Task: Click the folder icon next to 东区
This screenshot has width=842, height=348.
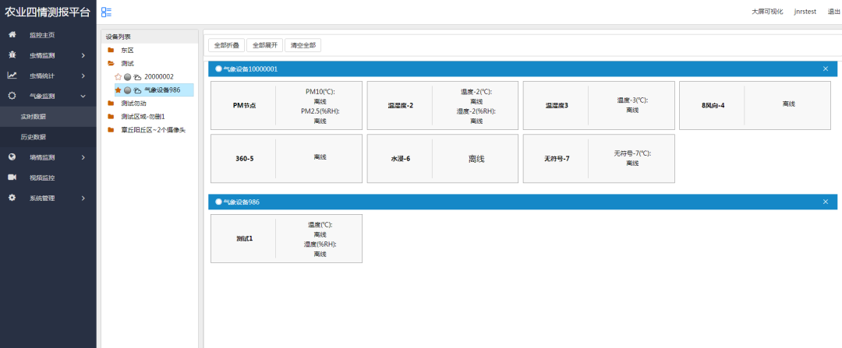Action: tap(111, 50)
